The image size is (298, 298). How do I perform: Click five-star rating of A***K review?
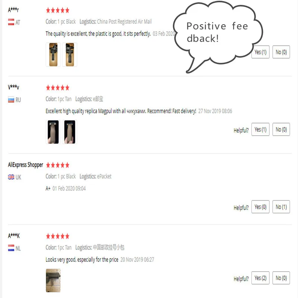tap(58, 236)
